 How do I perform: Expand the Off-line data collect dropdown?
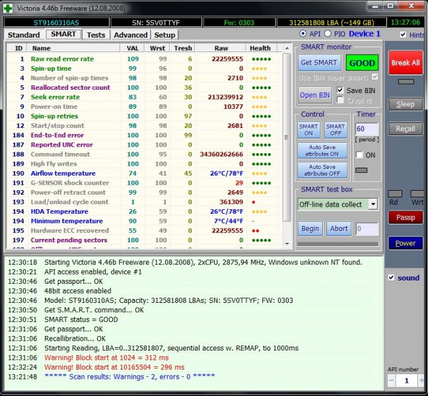click(x=373, y=205)
